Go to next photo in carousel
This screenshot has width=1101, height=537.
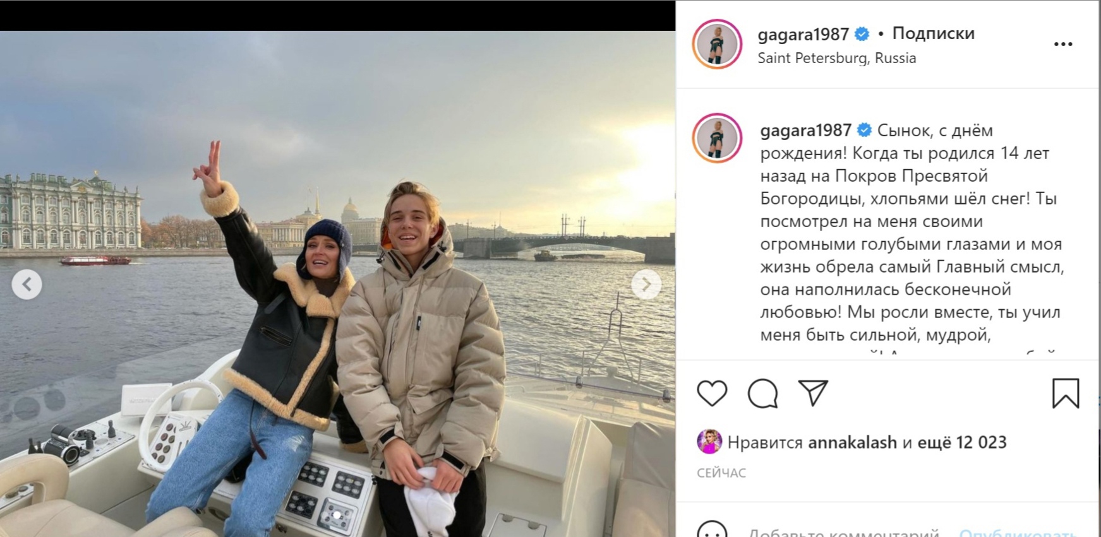point(646,285)
